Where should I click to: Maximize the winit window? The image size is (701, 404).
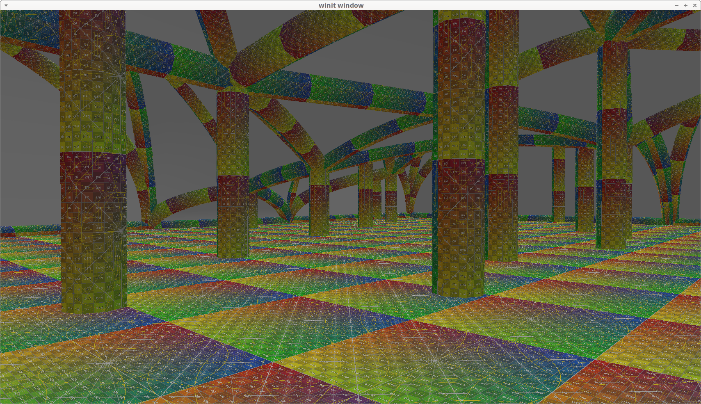tap(686, 5)
